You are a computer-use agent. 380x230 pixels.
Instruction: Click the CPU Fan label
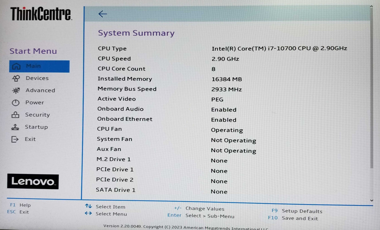pyautogui.click(x=109, y=129)
